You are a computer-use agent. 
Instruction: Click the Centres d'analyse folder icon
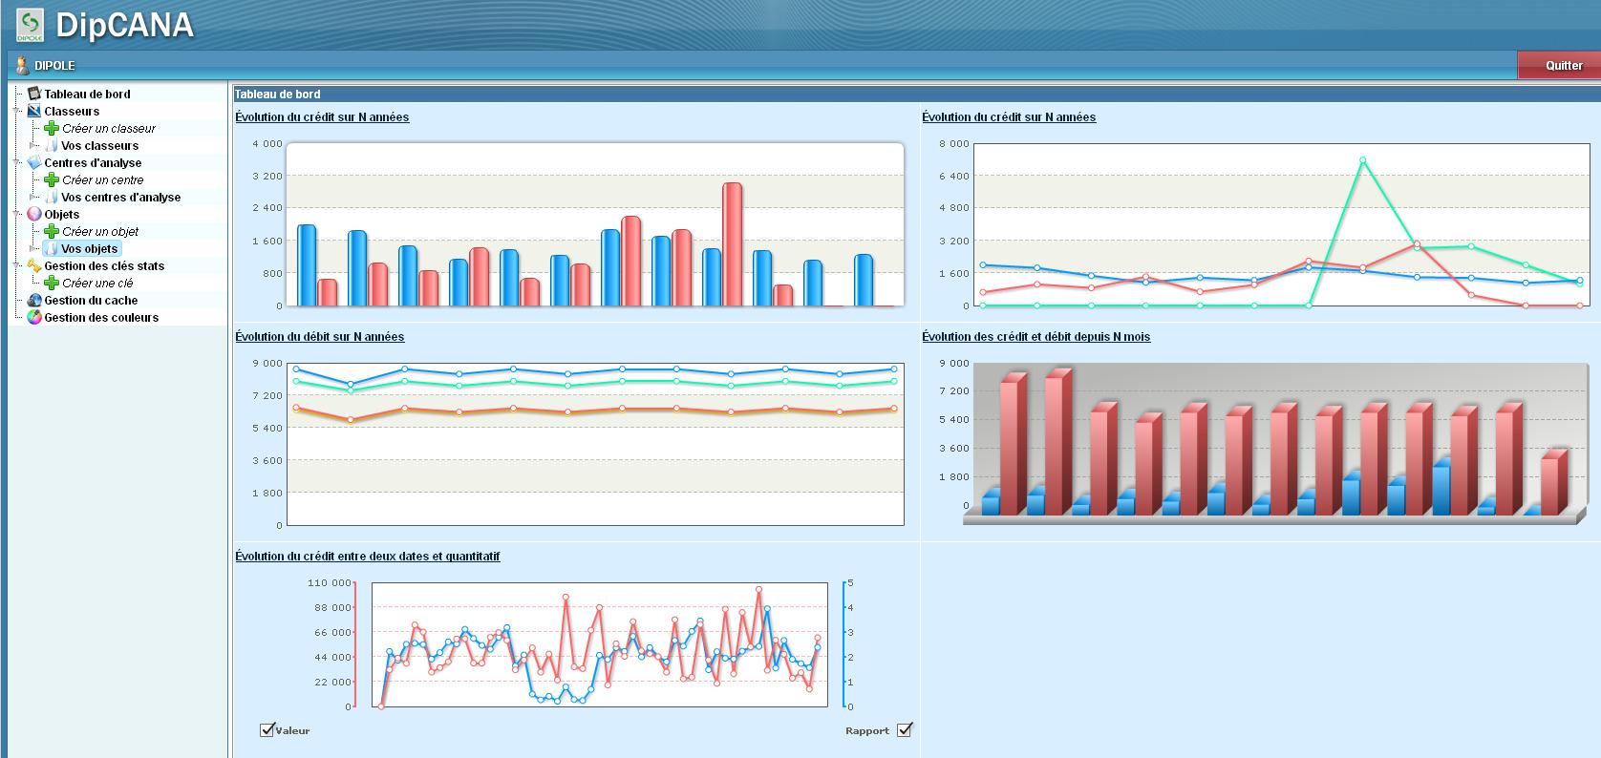click(x=34, y=162)
